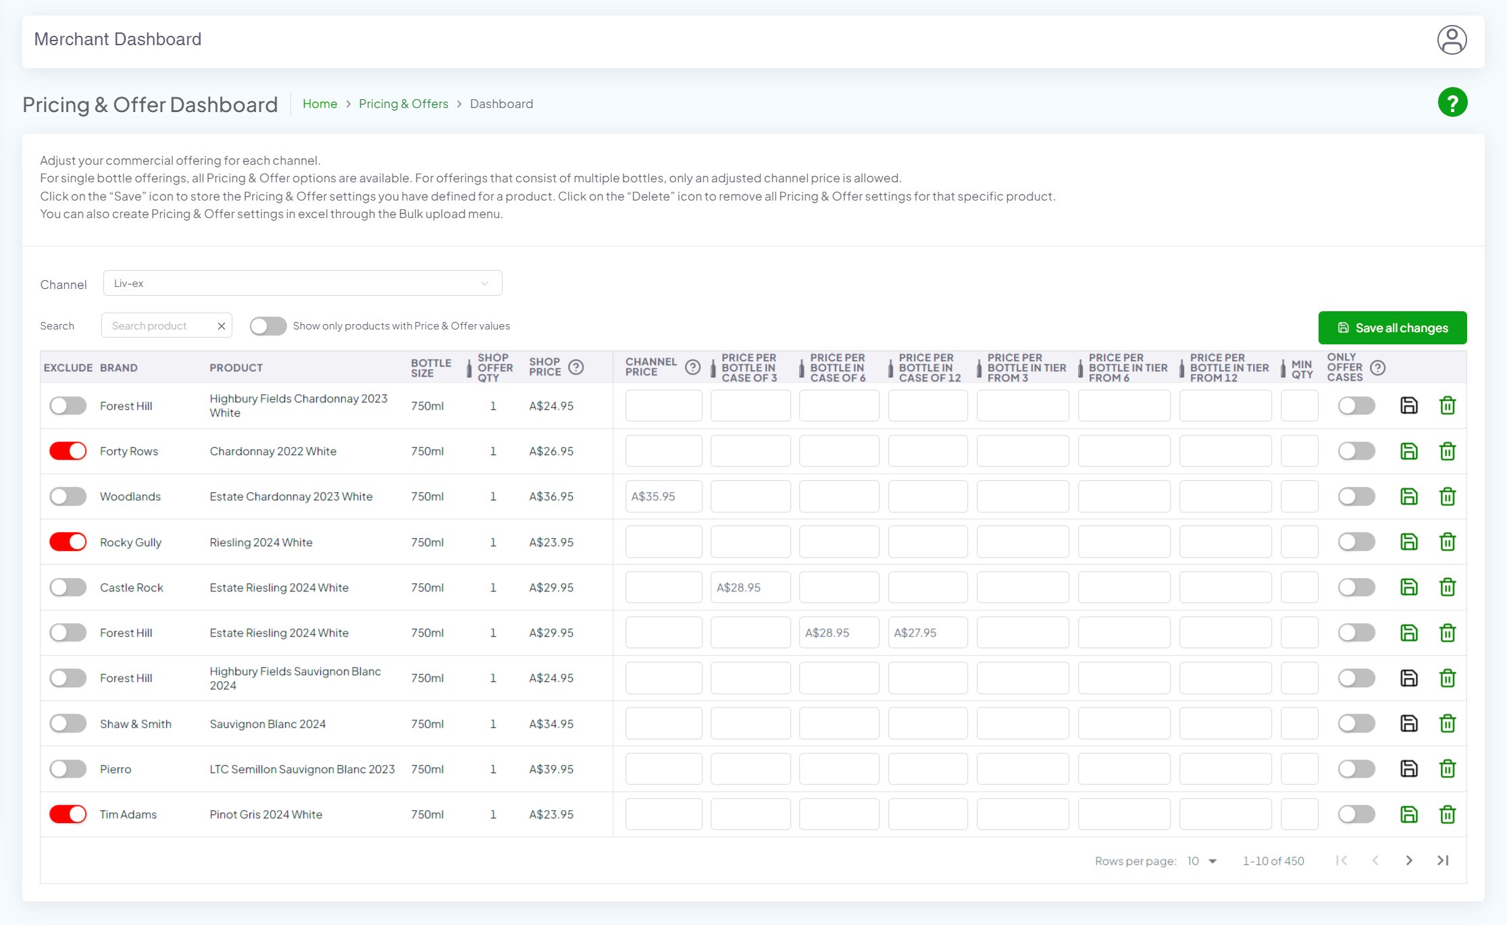1507x925 pixels.
Task: Exclude the Woodlands Estate Chardonnay product
Action: pos(68,496)
